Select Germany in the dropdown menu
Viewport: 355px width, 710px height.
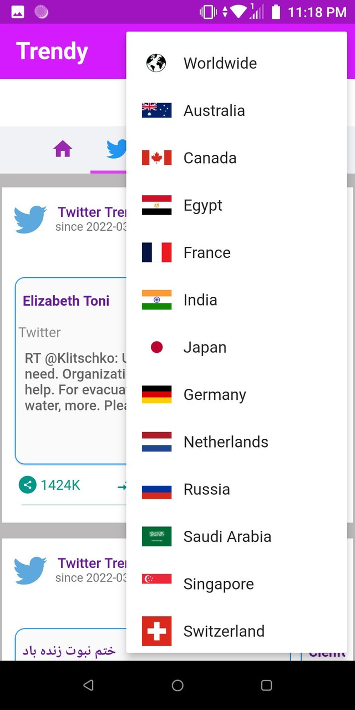215,395
